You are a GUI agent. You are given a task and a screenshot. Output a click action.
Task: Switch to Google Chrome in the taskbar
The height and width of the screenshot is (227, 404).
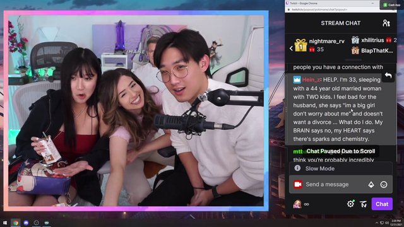pos(16,223)
